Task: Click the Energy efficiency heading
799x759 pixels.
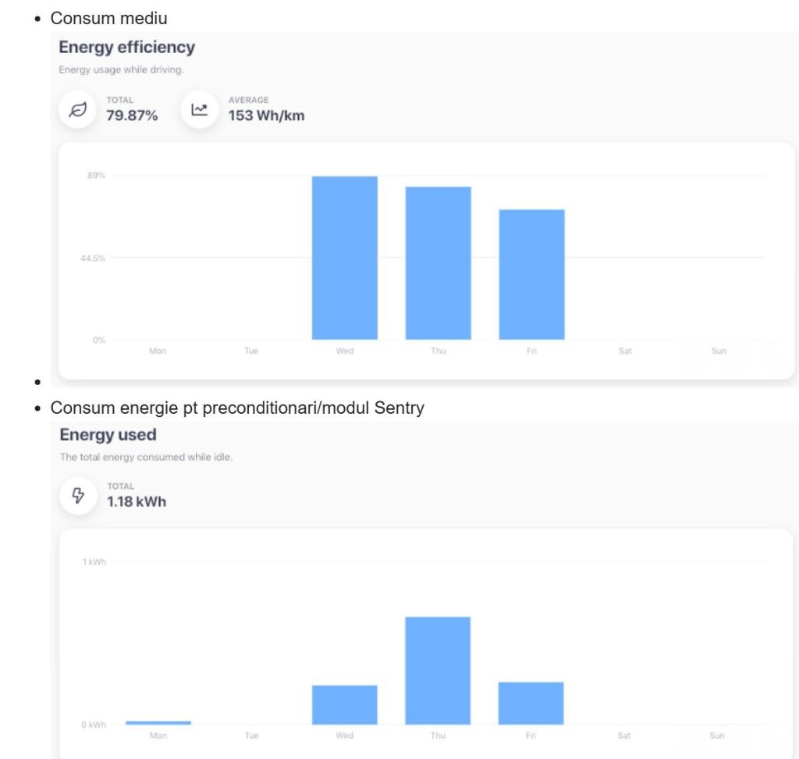Action: 126,48
